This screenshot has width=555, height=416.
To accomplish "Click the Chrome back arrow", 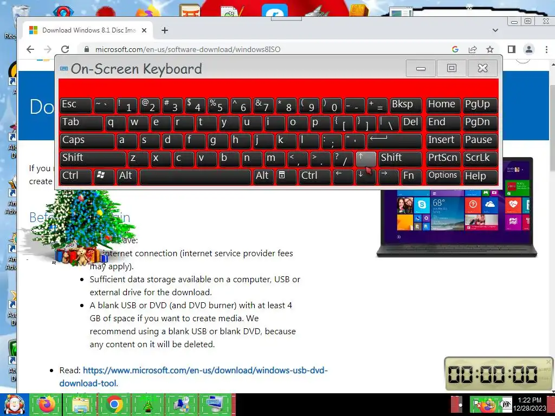I will tap(30, 49).
